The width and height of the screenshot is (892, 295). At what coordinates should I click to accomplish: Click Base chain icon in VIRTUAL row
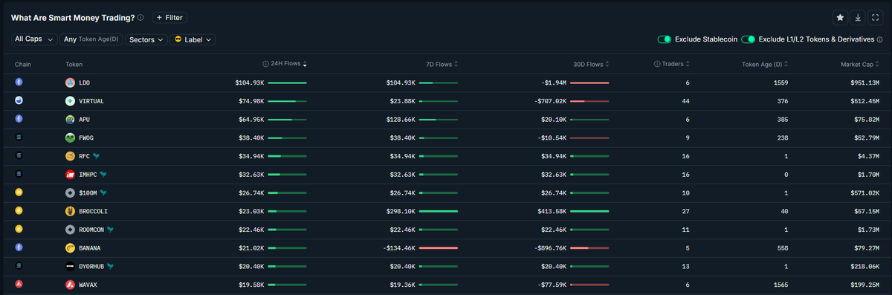[x=19, y=101]
